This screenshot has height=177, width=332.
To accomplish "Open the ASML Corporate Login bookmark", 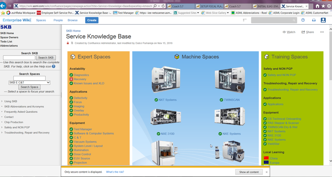I will [284, 13].
